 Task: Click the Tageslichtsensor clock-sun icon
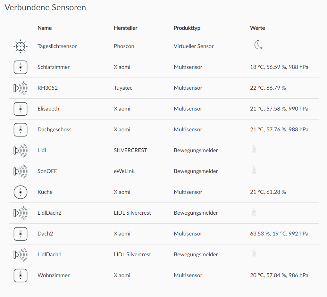pos(21,46)
